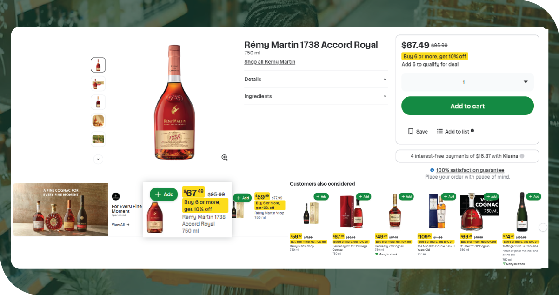Add Taittinger Brut La Francaise to cart

click(533, 197)
